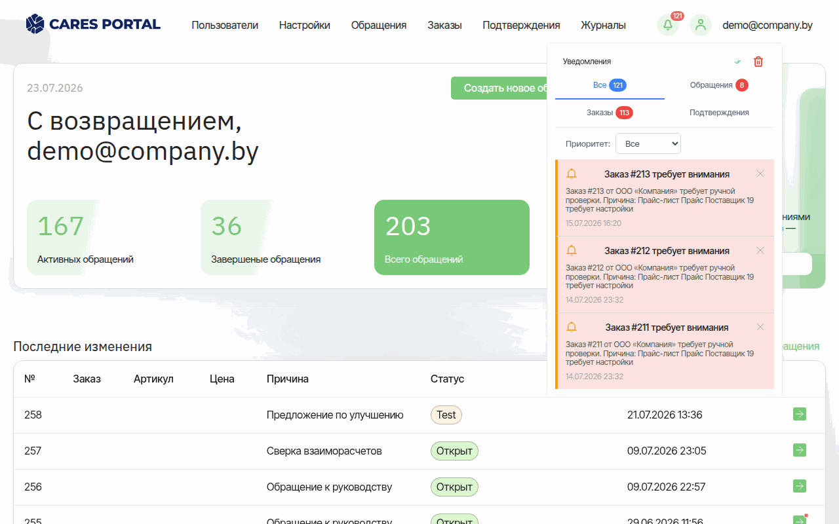The height and width of the screenshot is (524, 839).
Task: Open Подтверждения in the top navigation
Action: (522, 25)
